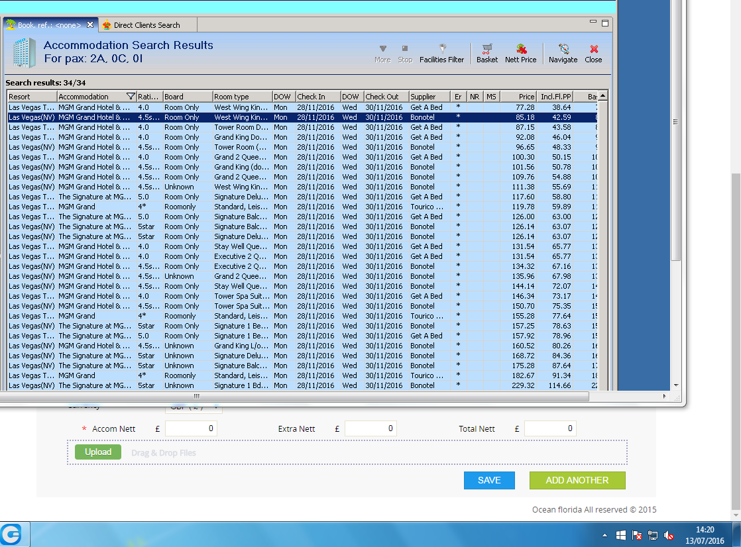The image size is (741, 547).
Task: Select the Grand King L/o... row at 160.52
Action: click(x=302, y=345)
